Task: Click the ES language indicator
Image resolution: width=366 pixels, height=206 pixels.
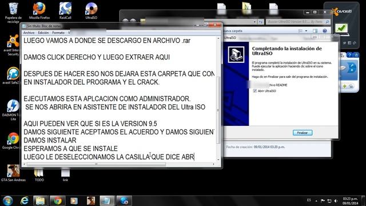Action: coord(309,200)
